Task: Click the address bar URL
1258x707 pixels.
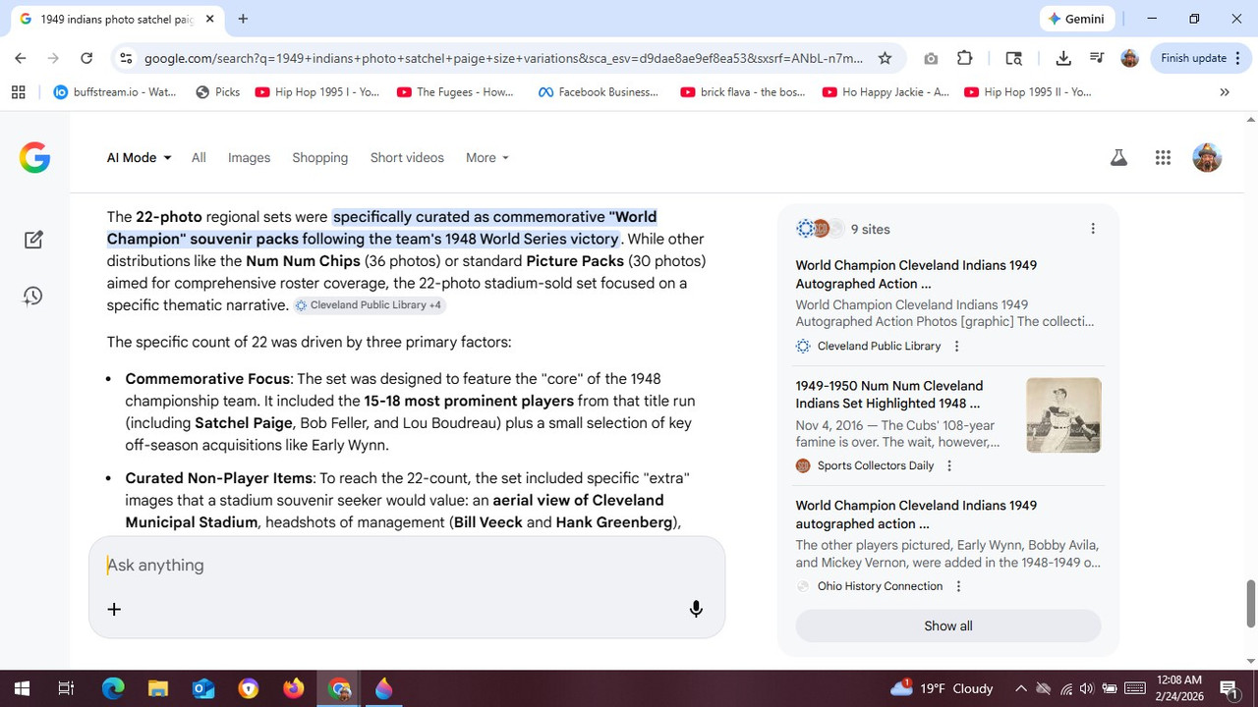Action: coord(503,58)
